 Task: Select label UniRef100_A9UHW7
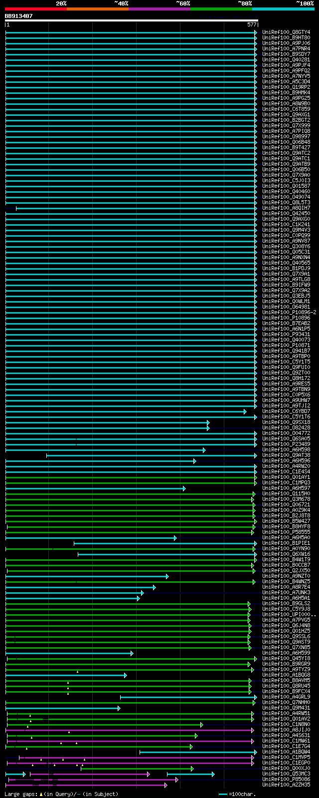tap(286, 400)
